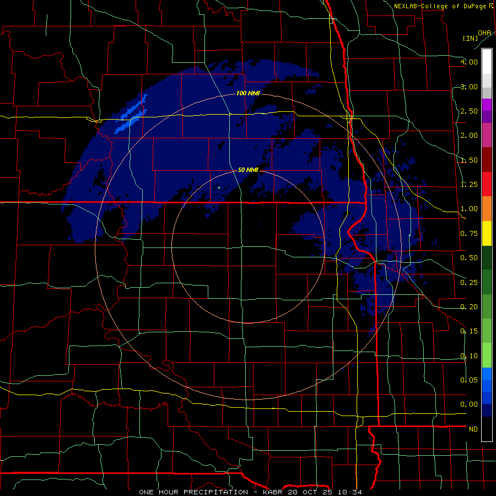This screenshot has width=496, height=496.
Task: Click the 0.00 legend value
Action: pyautogui.click(x=469, y=405)
